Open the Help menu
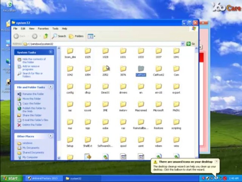Screen dimensions: 242x182 [65, 29]
